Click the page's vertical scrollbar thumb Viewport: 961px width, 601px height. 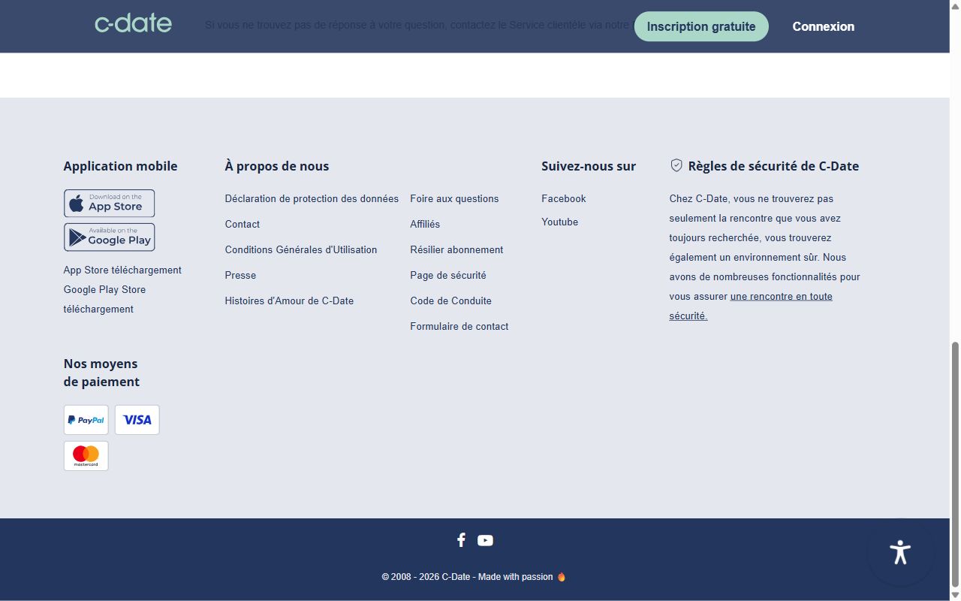(955, 464)
